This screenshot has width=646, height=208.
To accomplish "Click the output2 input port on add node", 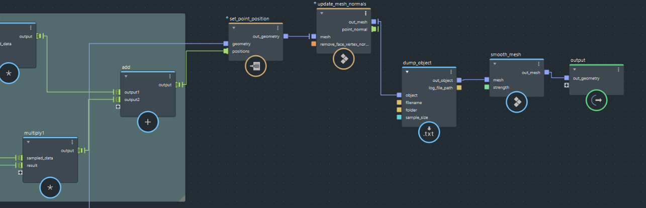I will pos(118,99).
